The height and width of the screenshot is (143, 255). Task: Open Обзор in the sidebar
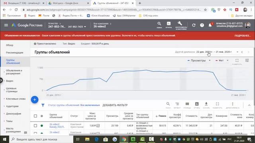click(10, 45)
